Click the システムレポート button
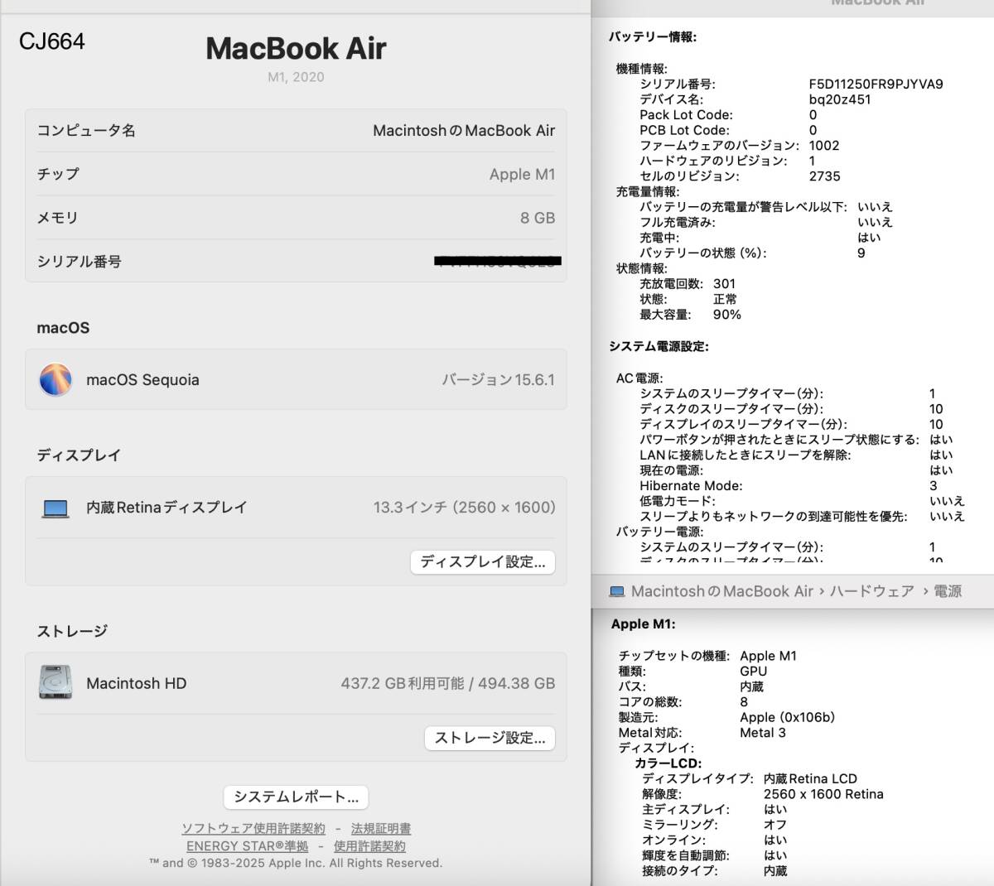The height and width of the screenshot is (886, 994). pyautogui.click(x=296, y=797)
